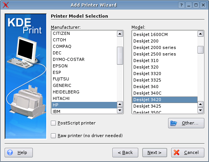Select HEIDELBERG manufacturer

coord(84,92)
